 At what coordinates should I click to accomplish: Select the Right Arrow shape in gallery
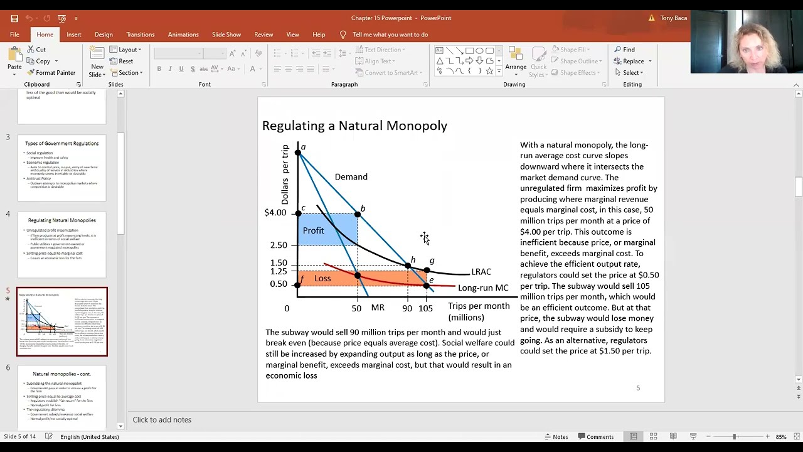[x=469, y=61]
